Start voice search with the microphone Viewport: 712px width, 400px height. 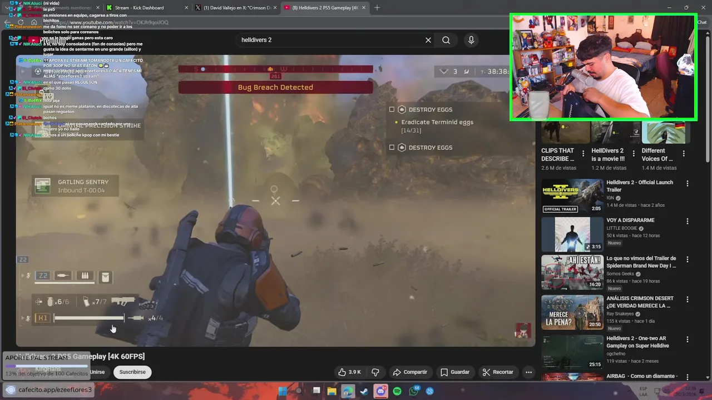click(x=471, y=40)
